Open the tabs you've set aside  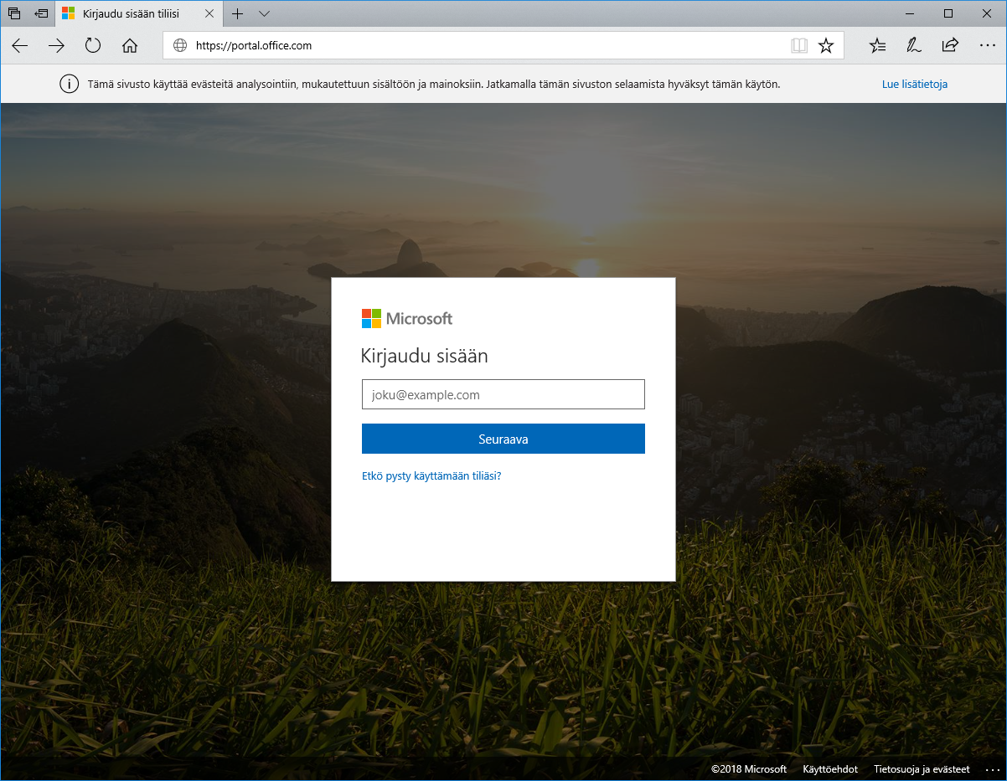click(14, 13)
